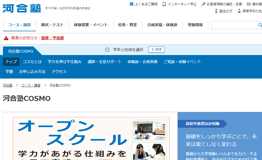This screenshot has width=262, height=160.
Task: Open お申し込み方法 navigation item
Action: tap(32, 72)
